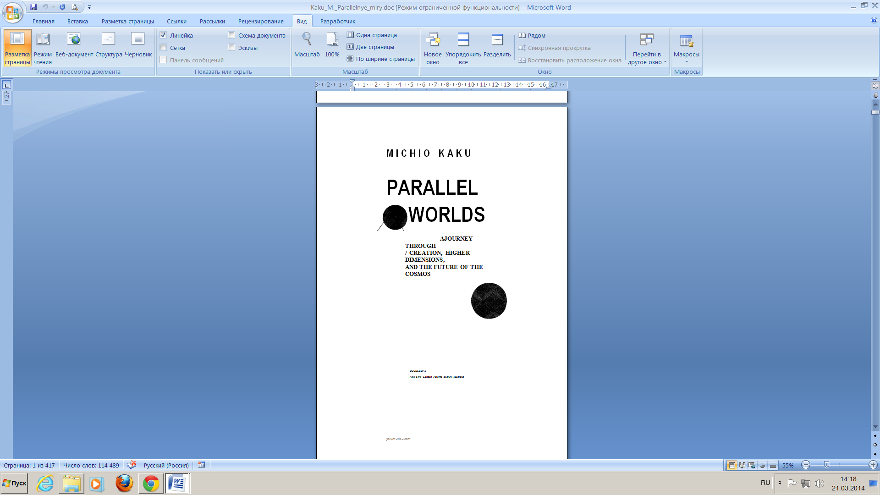
Task: Click Русский (Россия) language indicator
Action: click(x=166, y=465)
